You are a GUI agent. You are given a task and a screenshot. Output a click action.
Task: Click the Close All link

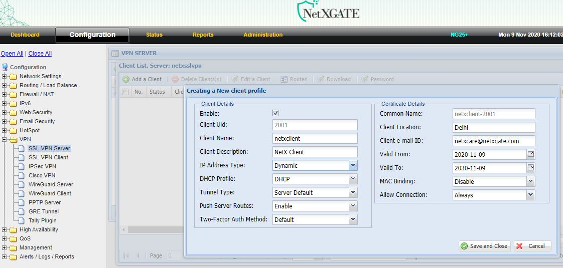pyautogui.click(x=40, y=54)
